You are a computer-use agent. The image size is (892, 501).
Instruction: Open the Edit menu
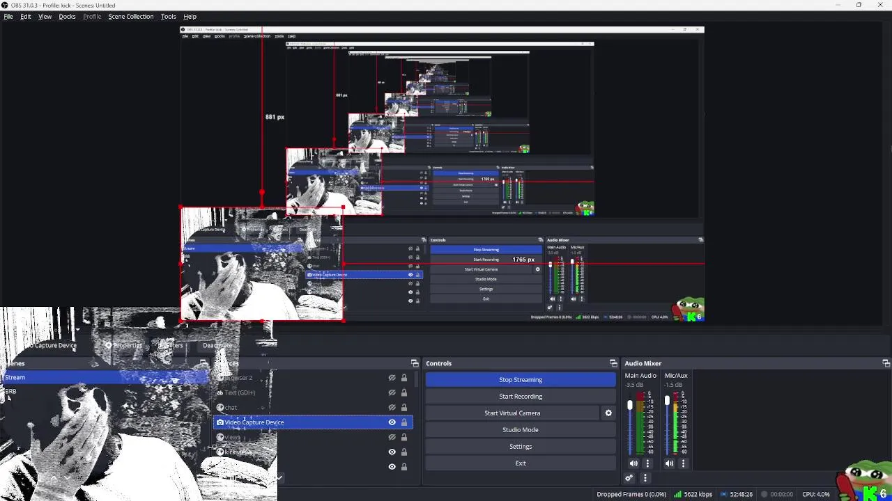[26, 16]
